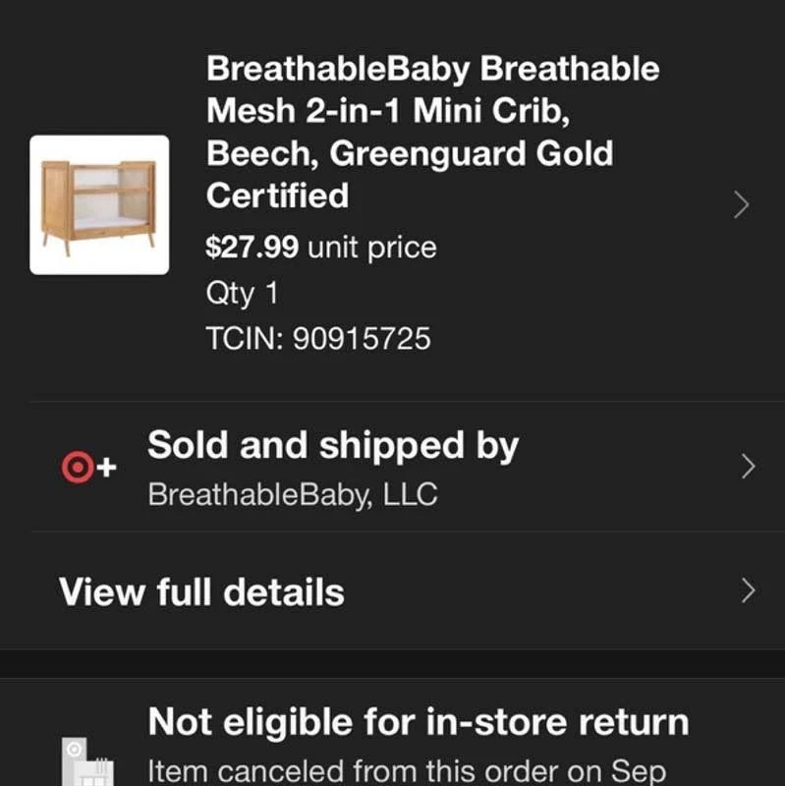
Task: Tap the Certified word in product title
Action: tap(277, 196)
